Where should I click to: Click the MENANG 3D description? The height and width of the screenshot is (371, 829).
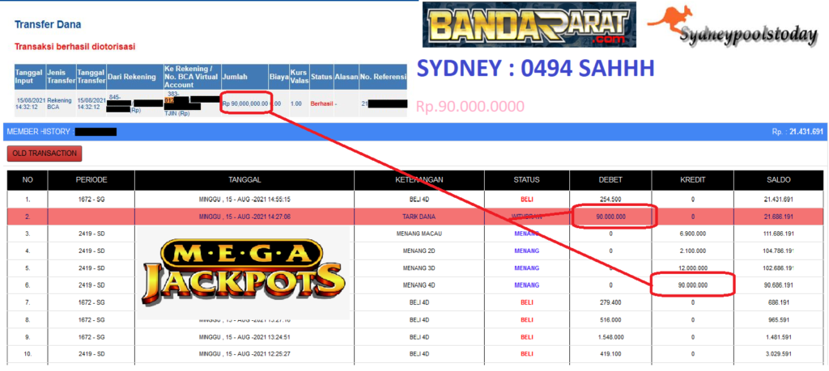419,268
